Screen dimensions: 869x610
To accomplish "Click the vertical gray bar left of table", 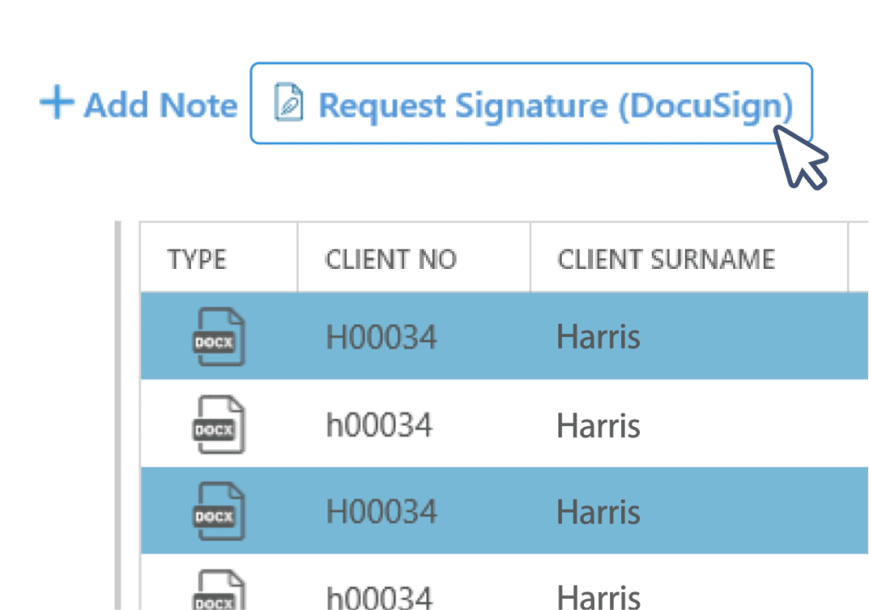I will pos(117,416).
